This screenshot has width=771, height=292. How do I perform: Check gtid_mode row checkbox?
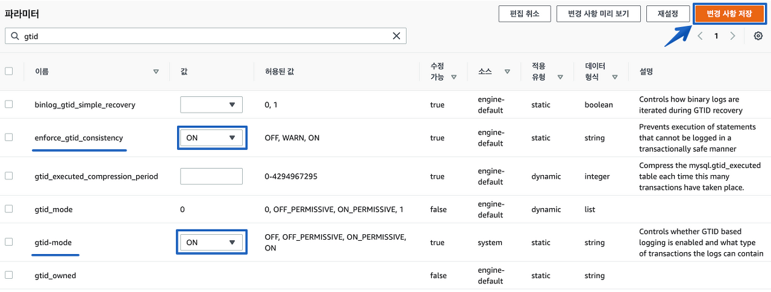[8, 209]
